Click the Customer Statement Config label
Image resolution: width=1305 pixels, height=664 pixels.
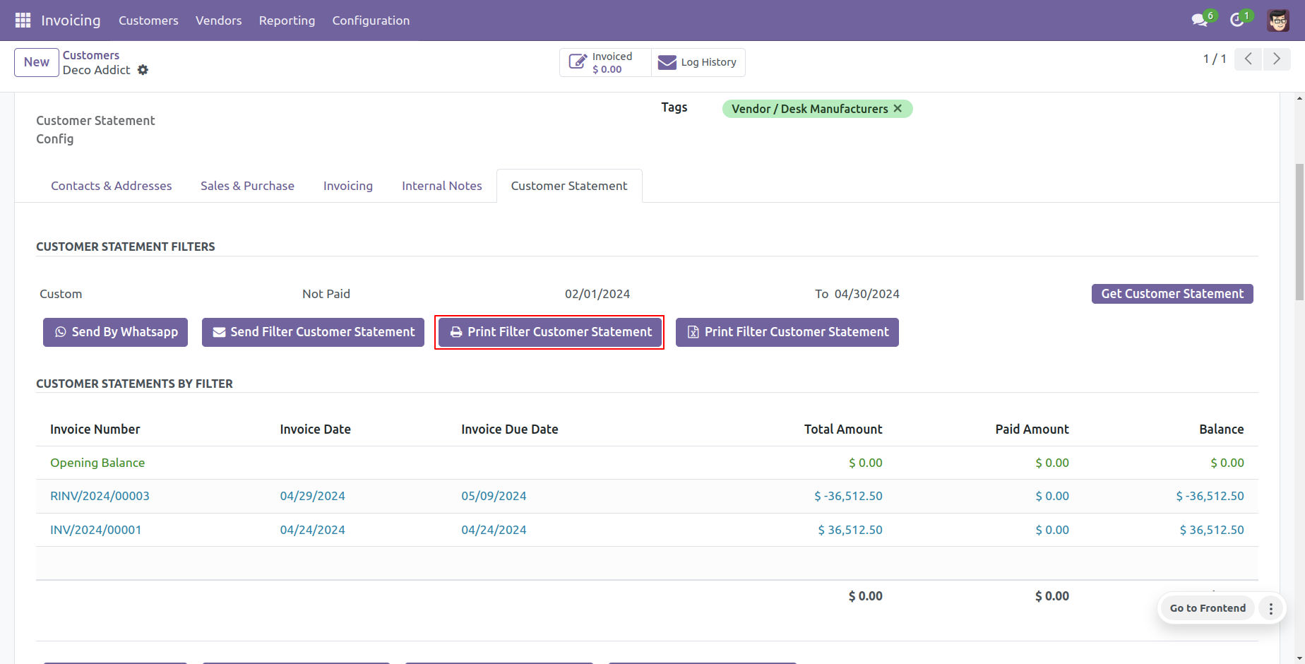pos(95,130)
